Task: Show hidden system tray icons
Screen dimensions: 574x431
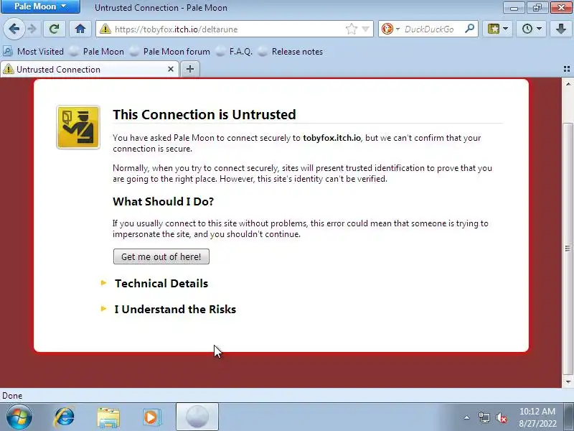Action: pyautogui.click(x=467, y=417)
